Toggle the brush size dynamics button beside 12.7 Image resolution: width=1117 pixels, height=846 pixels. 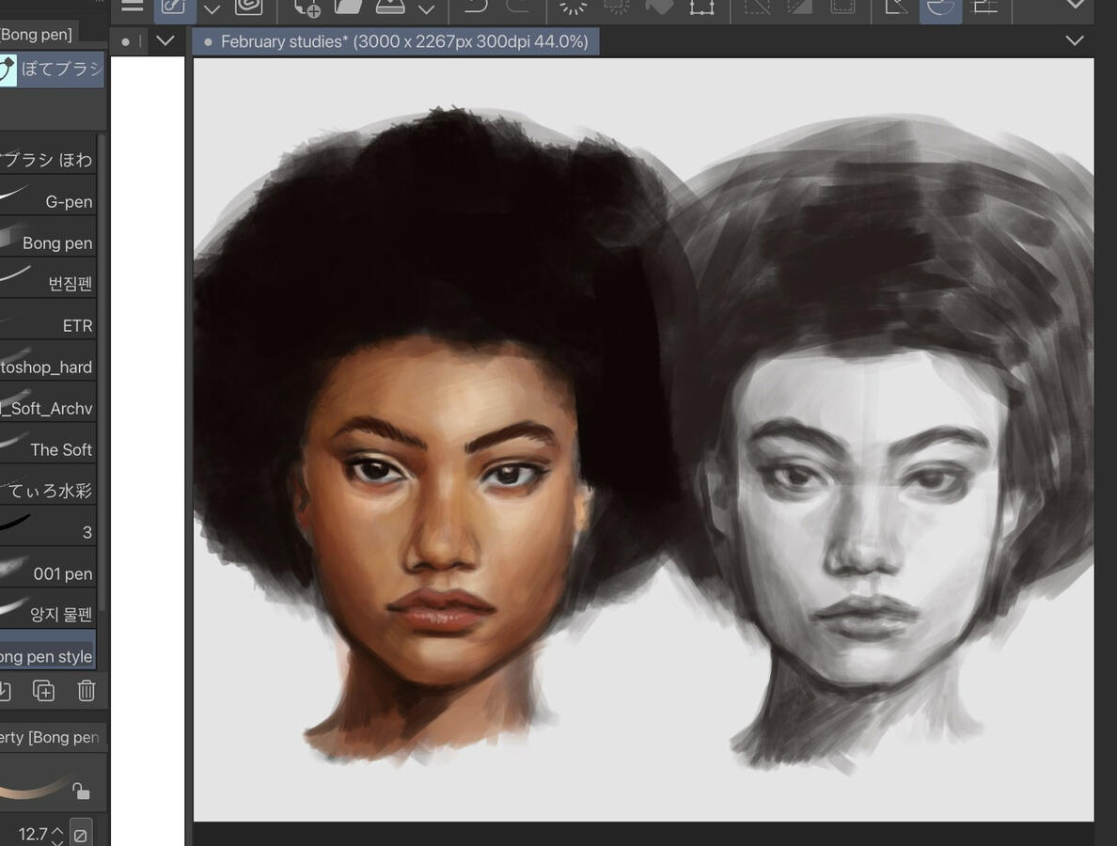(x=81, y=834)
